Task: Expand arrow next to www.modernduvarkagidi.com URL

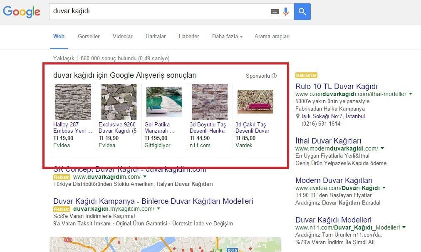Action: click(382, 148)
